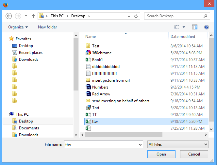This screenshot has height=165, width=217.
Task: Select the TT Excel file icon
Action: (88, 114)
